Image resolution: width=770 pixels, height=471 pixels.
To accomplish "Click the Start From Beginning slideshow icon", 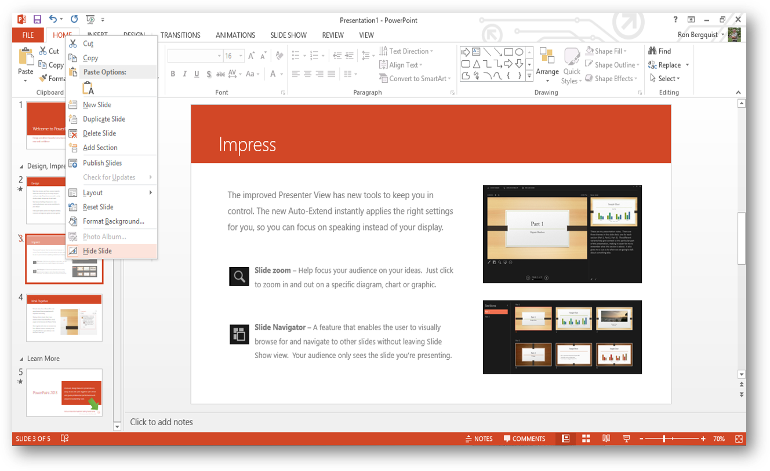I will (x=90, y=20).
